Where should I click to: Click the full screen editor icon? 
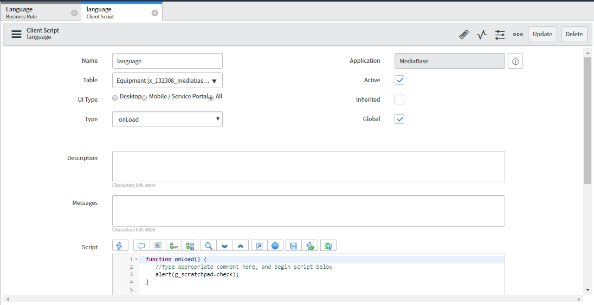(x=259, y=246)
